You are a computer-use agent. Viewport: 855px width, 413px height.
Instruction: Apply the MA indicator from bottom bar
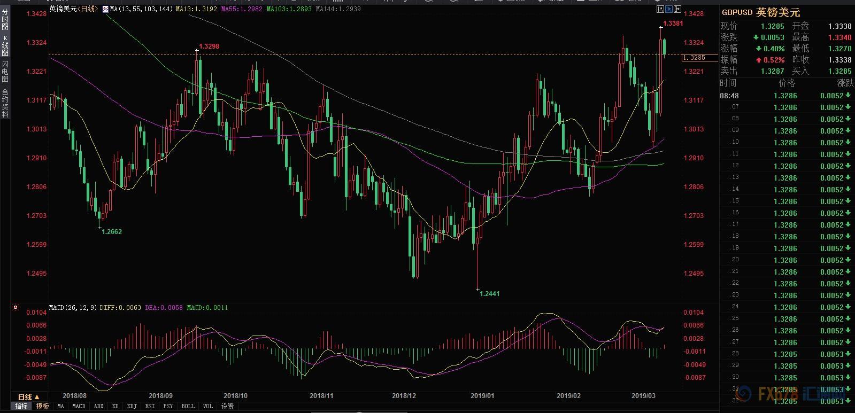click(60, 407)
